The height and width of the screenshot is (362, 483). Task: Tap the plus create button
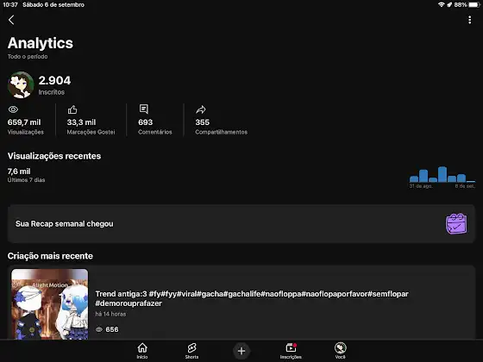click(241, 351)
